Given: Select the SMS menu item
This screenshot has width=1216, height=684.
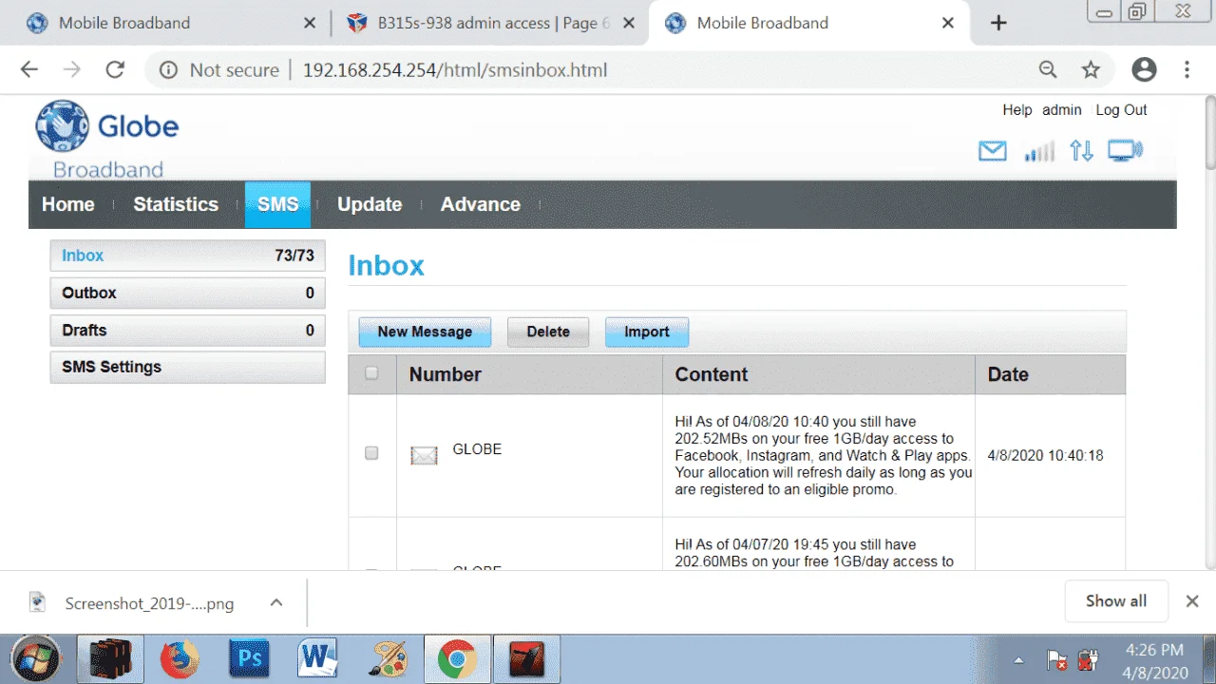Looking at the screenshot, I should click(x=277, y=204).
